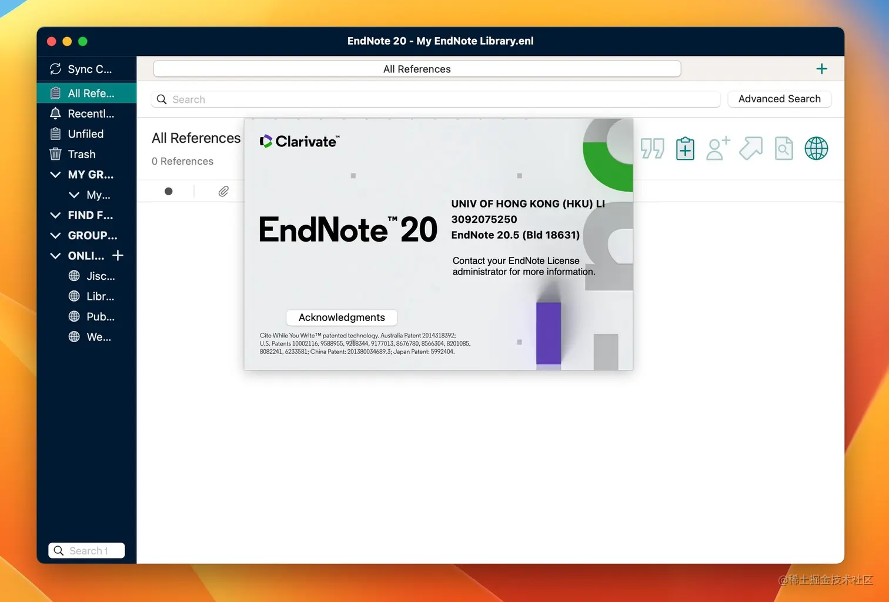Viewport: 889px width, 602px height.
Task: Click the Clarivate logo in splash
Action: [x=299, y=141]
